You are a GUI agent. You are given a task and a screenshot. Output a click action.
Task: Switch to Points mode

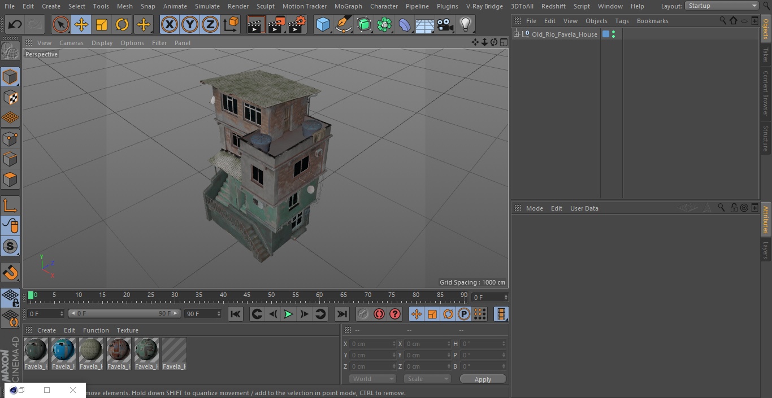10,138
